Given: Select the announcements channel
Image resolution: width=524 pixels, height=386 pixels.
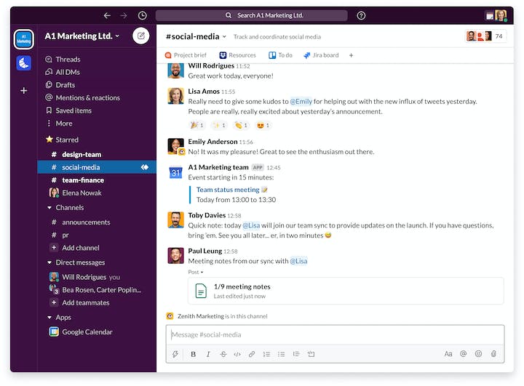Looking at the screenshot, I should (97, 222).
